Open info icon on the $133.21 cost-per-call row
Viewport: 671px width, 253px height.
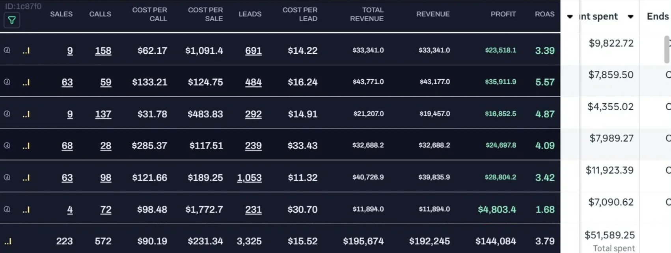tap(7, 82)
